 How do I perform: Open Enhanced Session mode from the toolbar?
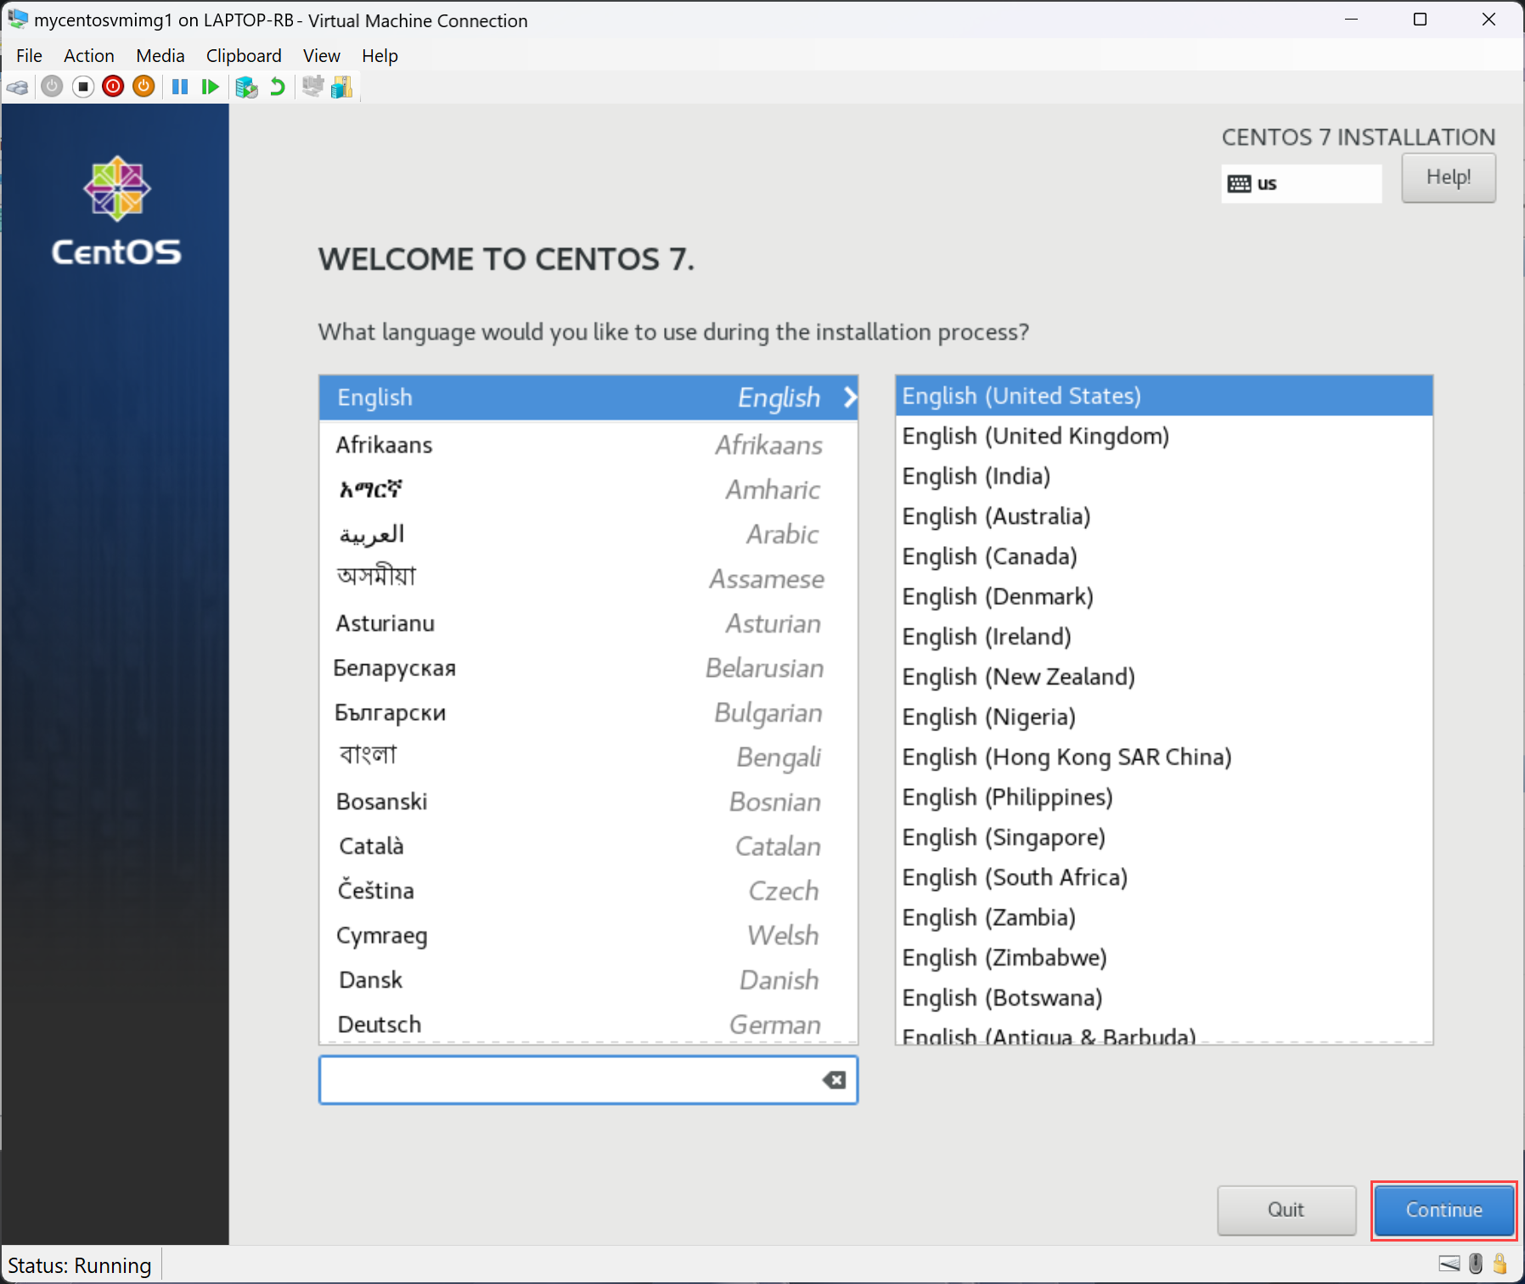coord(311,86)
